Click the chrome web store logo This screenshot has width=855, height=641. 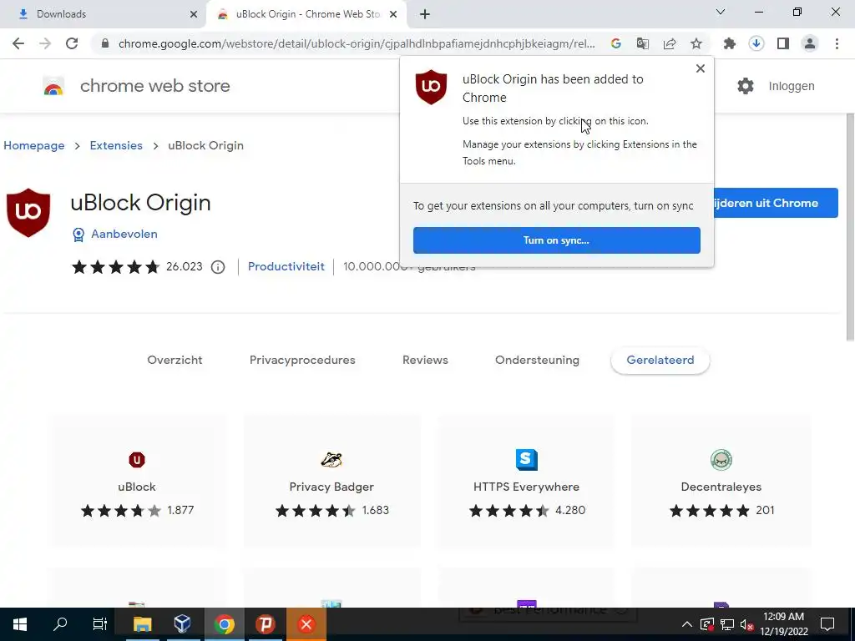click(x=53, y=86)
